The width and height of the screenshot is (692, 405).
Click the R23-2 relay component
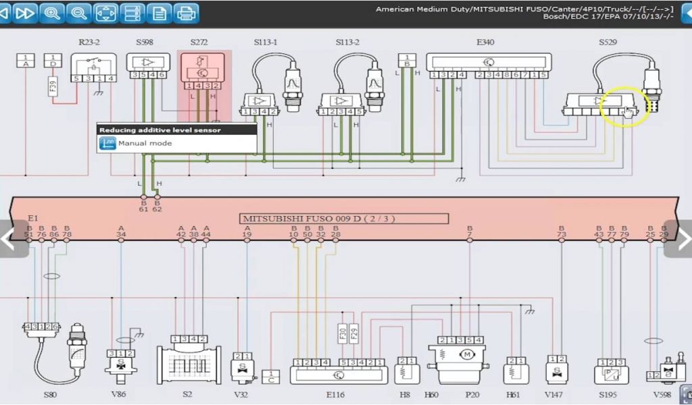click(93, 67)
